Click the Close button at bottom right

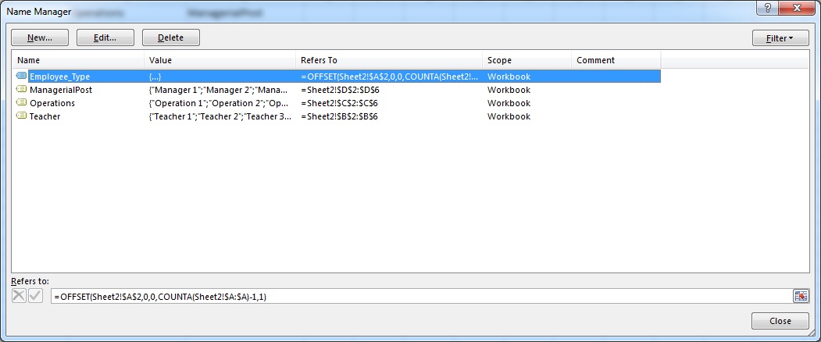(x=780, y=321)
